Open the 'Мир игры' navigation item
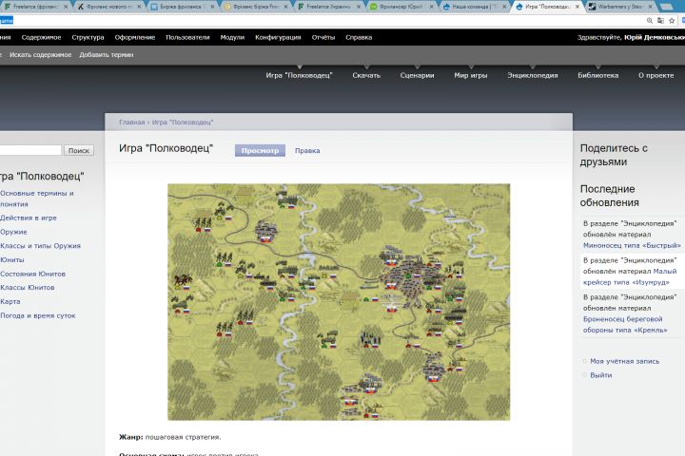 (x=471, y=75)
